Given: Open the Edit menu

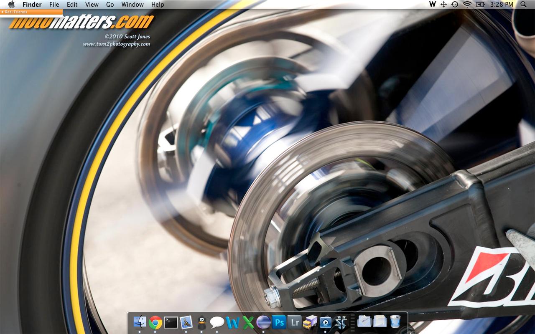Looking at the screenshot, I should click(72, 5).
